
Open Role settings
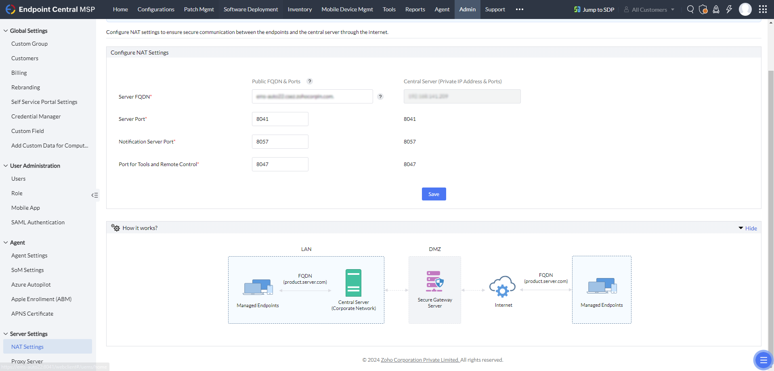pyautogui.click(x=17, y=193)
